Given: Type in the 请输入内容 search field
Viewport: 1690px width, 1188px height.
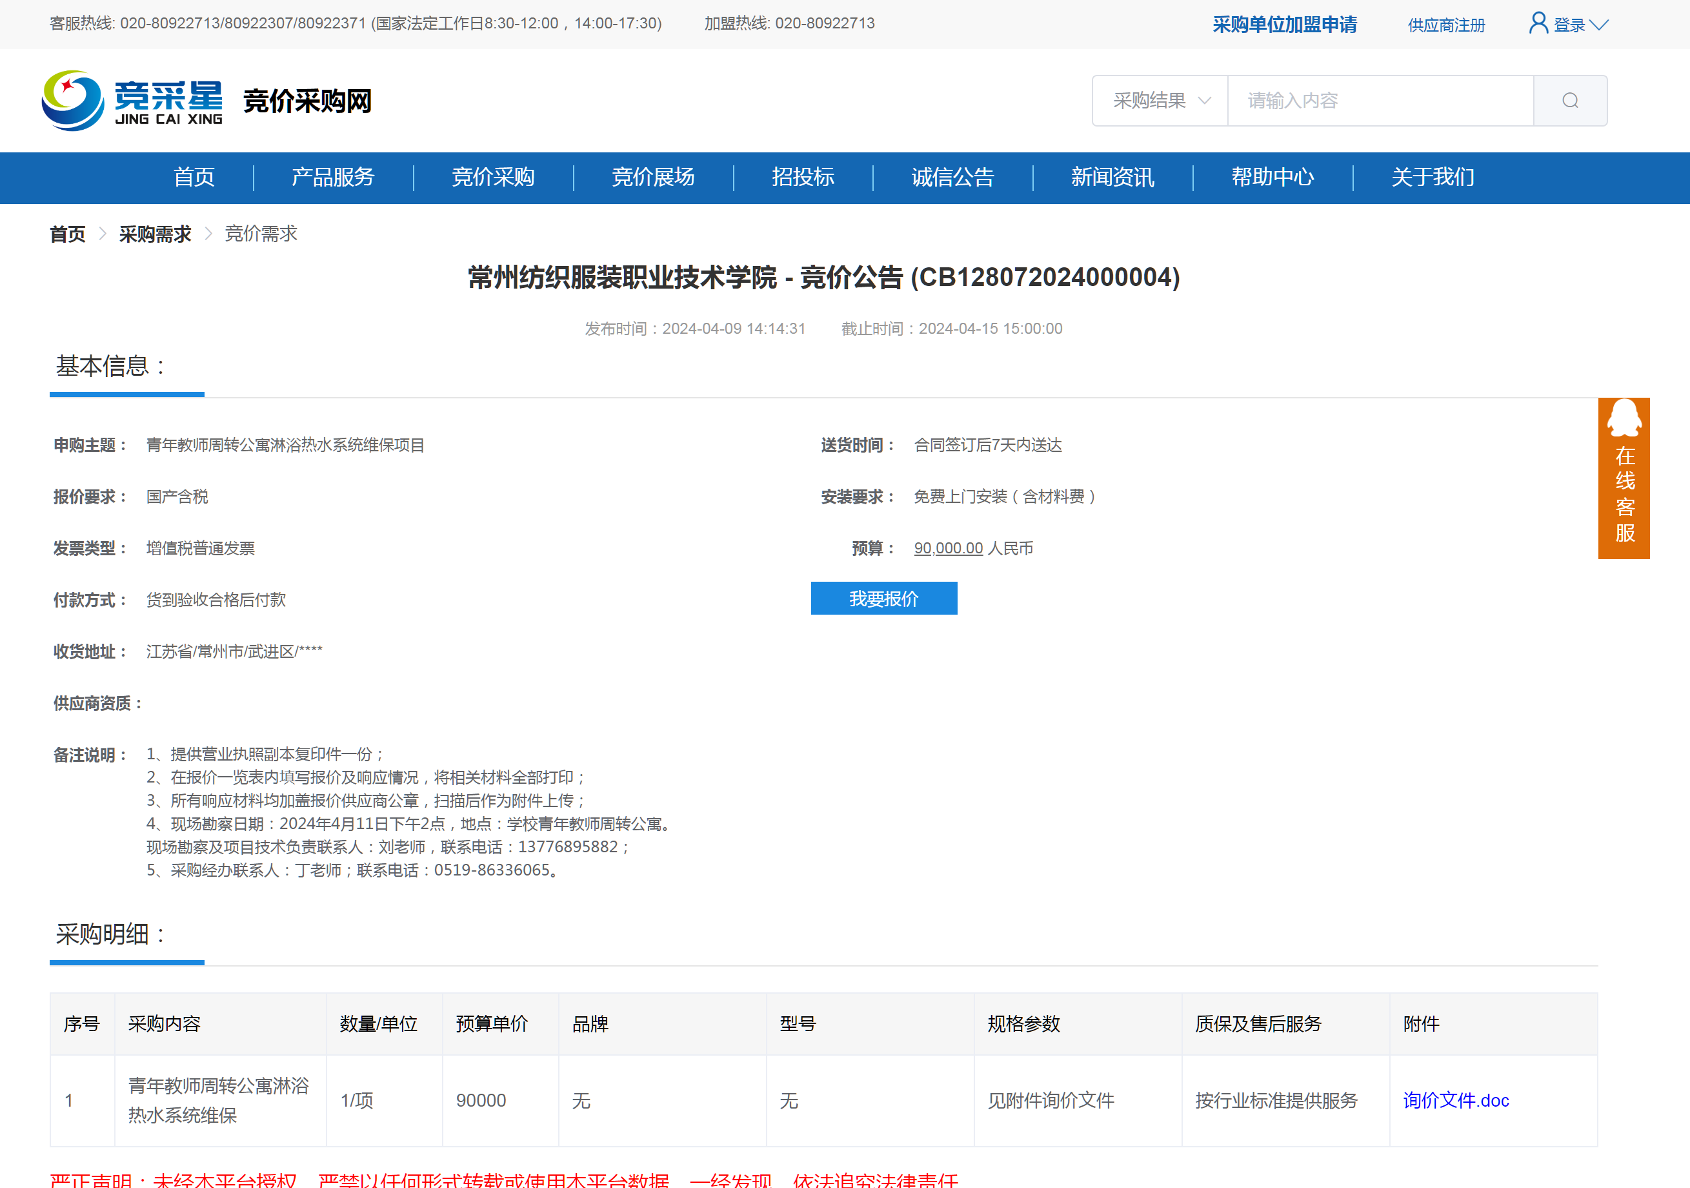Looking at the screenshot, I should click(x=1380, y=100).
